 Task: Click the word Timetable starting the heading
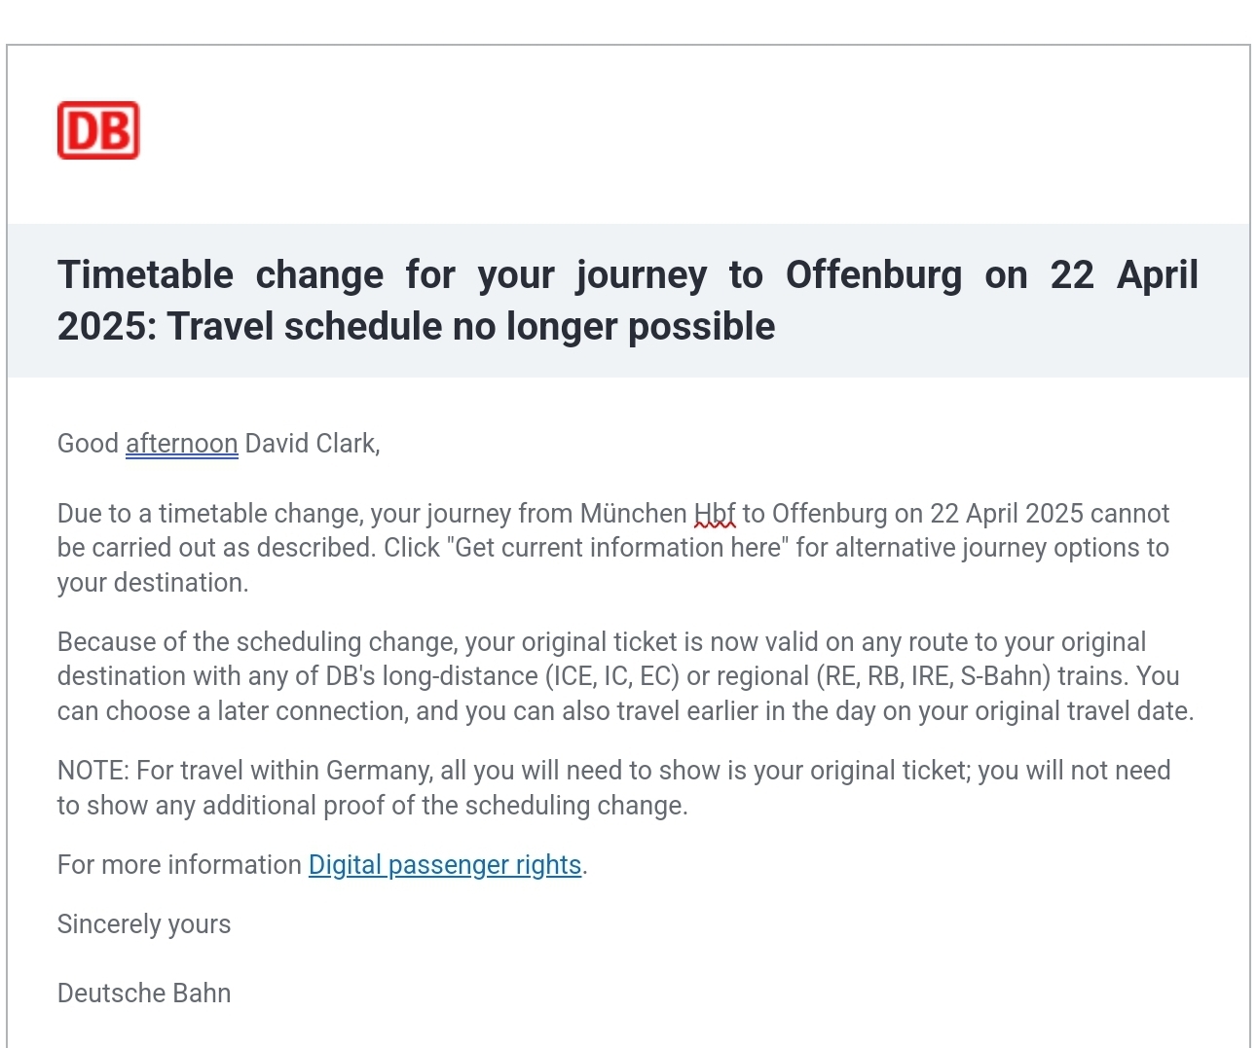(x=145, y=275)
